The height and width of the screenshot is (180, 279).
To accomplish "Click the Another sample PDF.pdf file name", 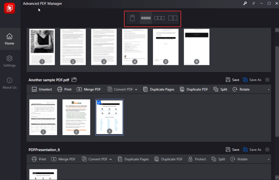I will [x=49, y=80].
